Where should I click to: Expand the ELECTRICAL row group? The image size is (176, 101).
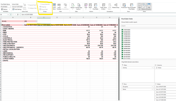click(2, 40)
